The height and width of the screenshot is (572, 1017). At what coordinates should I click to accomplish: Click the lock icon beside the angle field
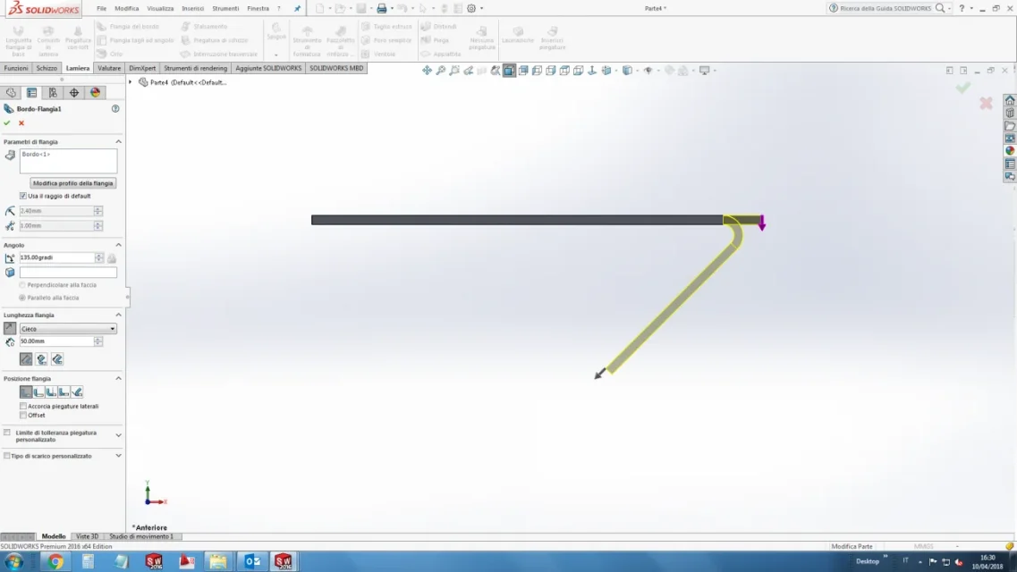(x=112, y=257)
